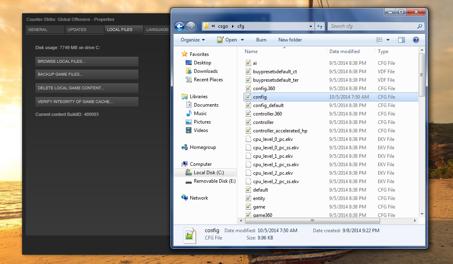Select the highlighted config file icon
The image size is (453, 264).
pyautogui.click(x=248, y=97)
